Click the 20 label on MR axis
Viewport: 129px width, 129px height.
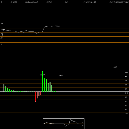coord(126,89)
